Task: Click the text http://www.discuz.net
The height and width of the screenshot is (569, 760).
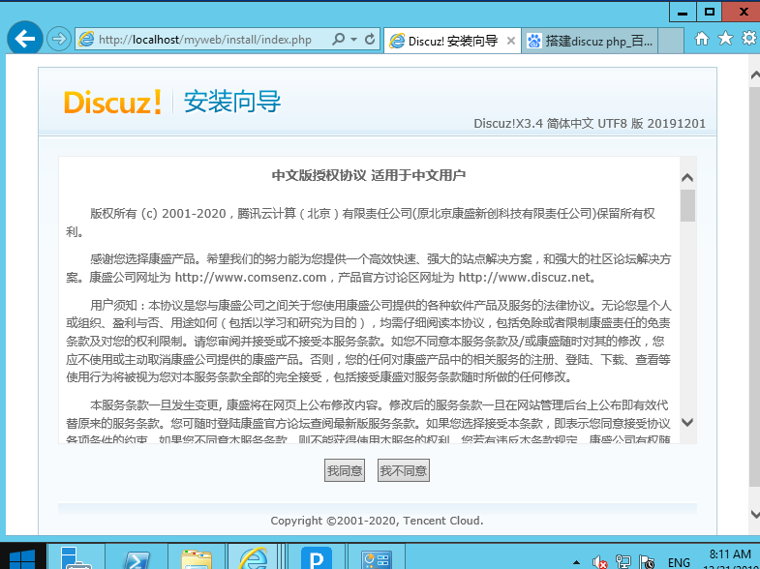Action: [525, 277]
